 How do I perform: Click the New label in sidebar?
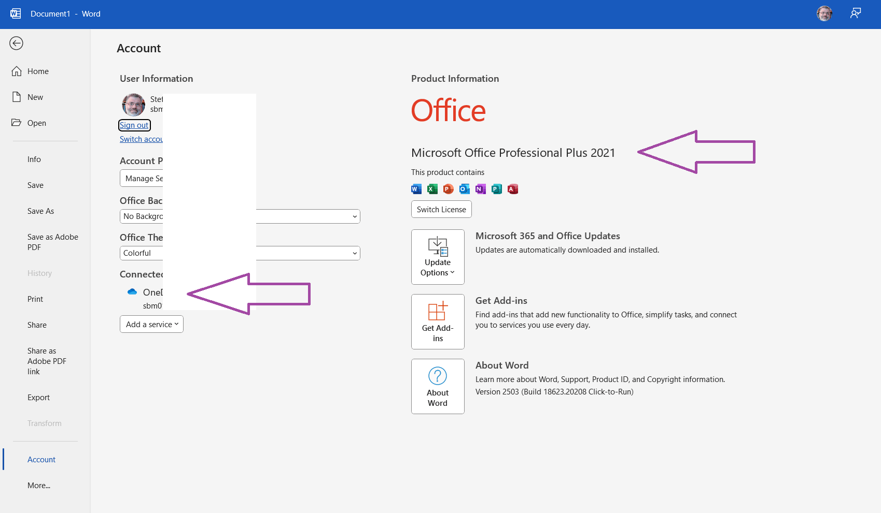[35, 97]
